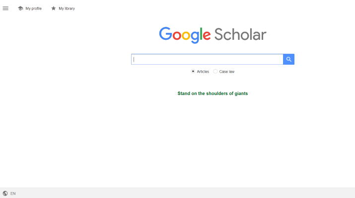Image resolution: width=355 pixels, height=198 pixels.
Task: Focus the Scholar search text box
Action: (x=207, y=59)
